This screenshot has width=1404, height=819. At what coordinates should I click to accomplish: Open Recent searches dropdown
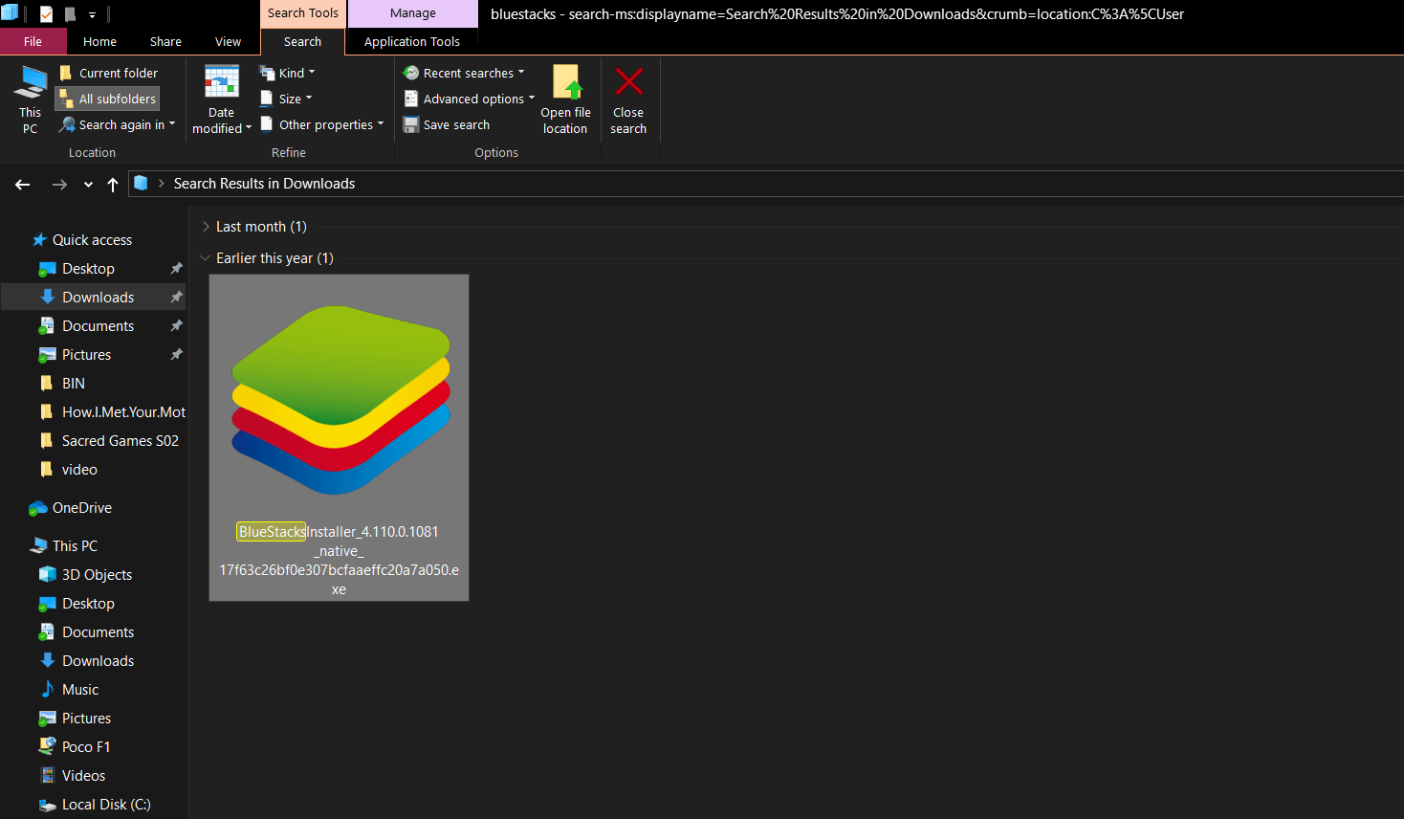point(464,73)
